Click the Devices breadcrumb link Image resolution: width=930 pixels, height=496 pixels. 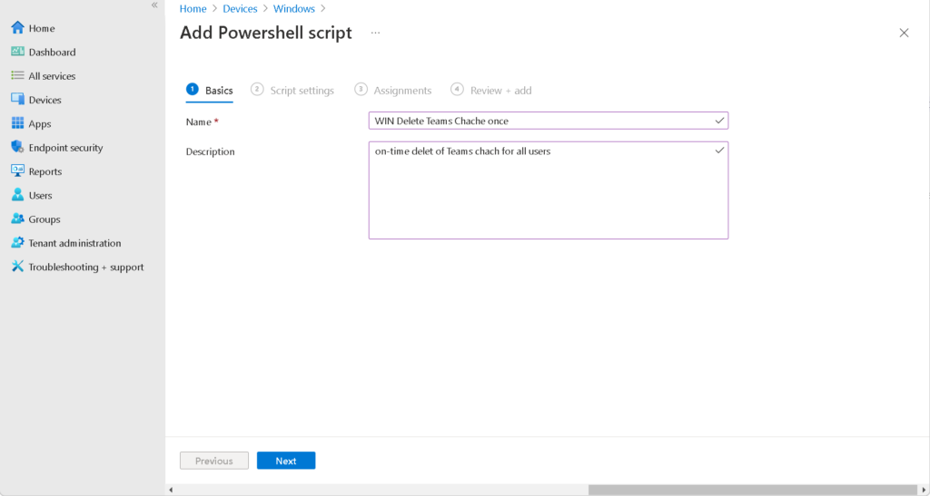click(x=240, y=9)
